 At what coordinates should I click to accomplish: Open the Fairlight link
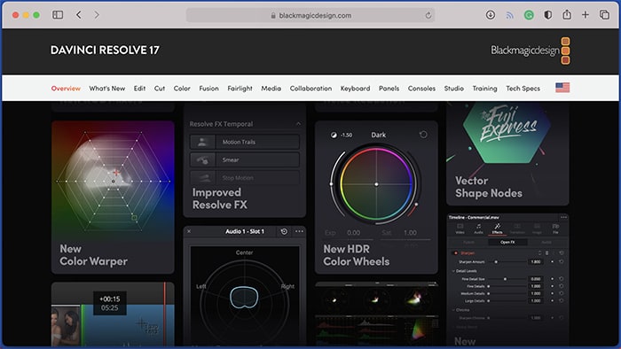click(240, 89)
